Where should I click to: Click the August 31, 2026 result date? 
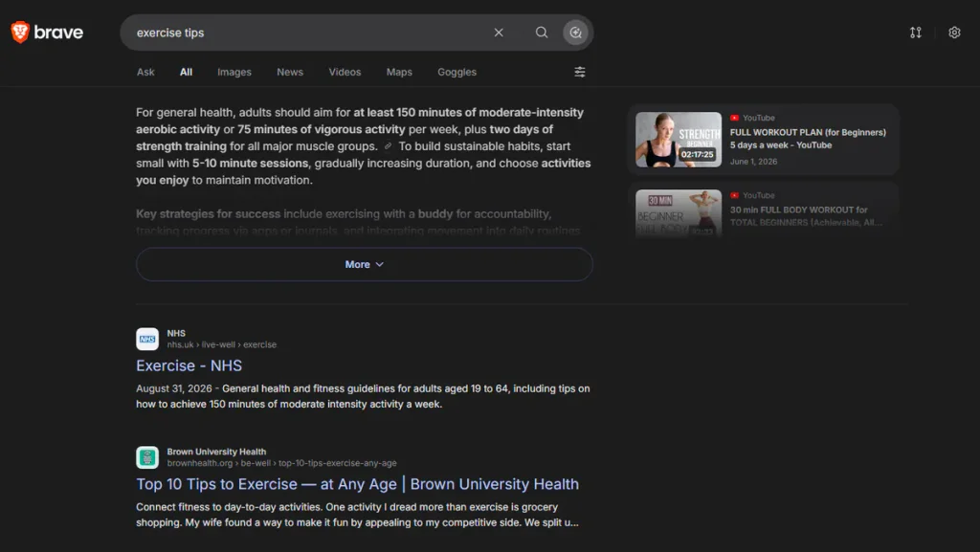[174, 388]
